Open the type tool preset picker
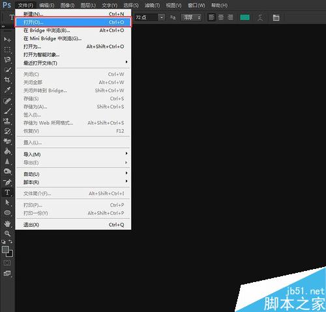Viewport: 326px width, 312px height. click(11, 18)
